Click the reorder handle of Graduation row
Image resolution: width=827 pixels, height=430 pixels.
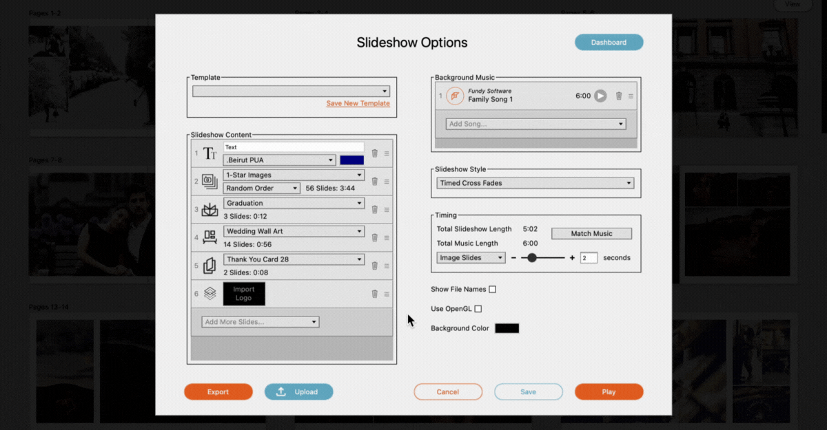click(x=387, y=210)
